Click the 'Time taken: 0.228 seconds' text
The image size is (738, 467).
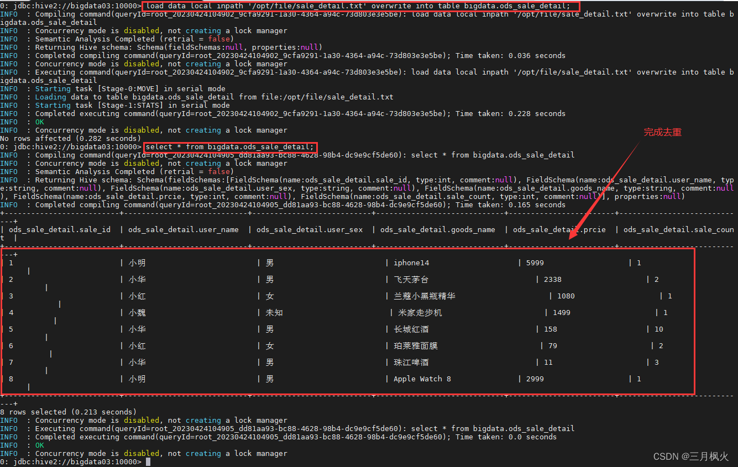511,114
